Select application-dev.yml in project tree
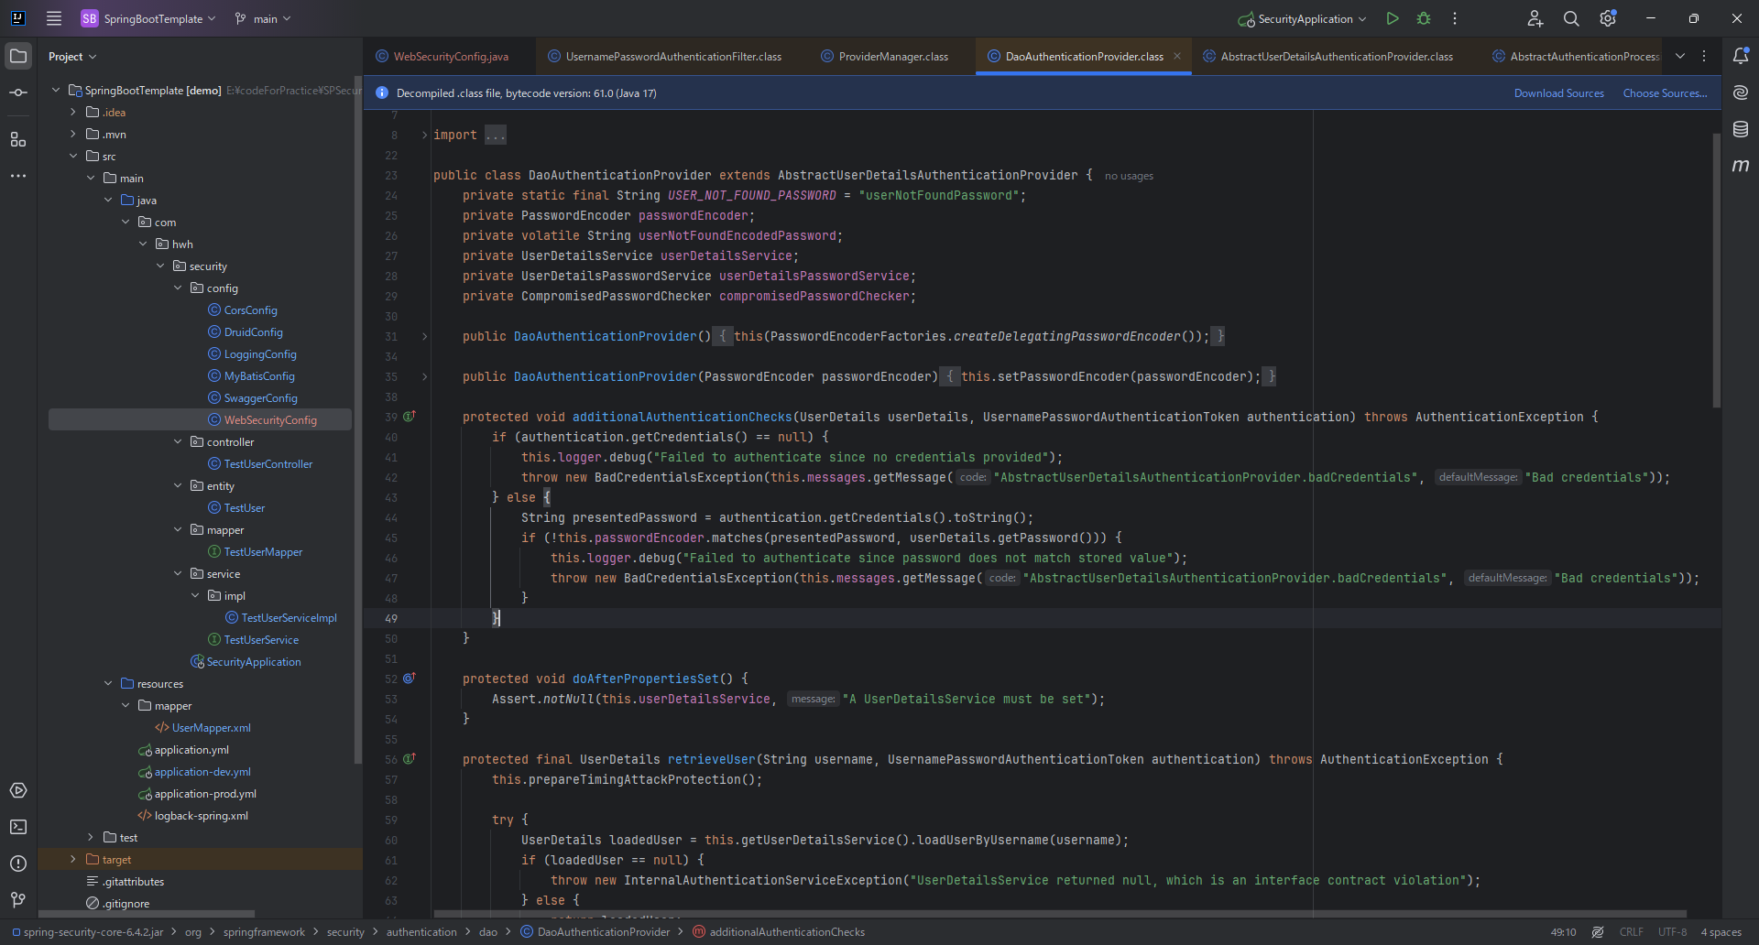This screenshot has width=1759, height=945. 194,772
